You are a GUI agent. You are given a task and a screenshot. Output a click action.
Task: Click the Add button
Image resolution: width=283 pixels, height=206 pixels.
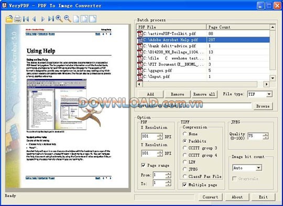(150, 94)
